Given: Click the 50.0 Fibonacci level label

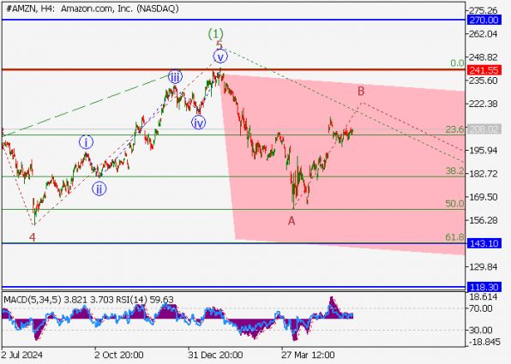Looking at the screenshot, I should (454, 204).
